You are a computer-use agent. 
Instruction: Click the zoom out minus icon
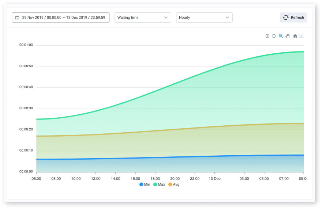point(274,36)
